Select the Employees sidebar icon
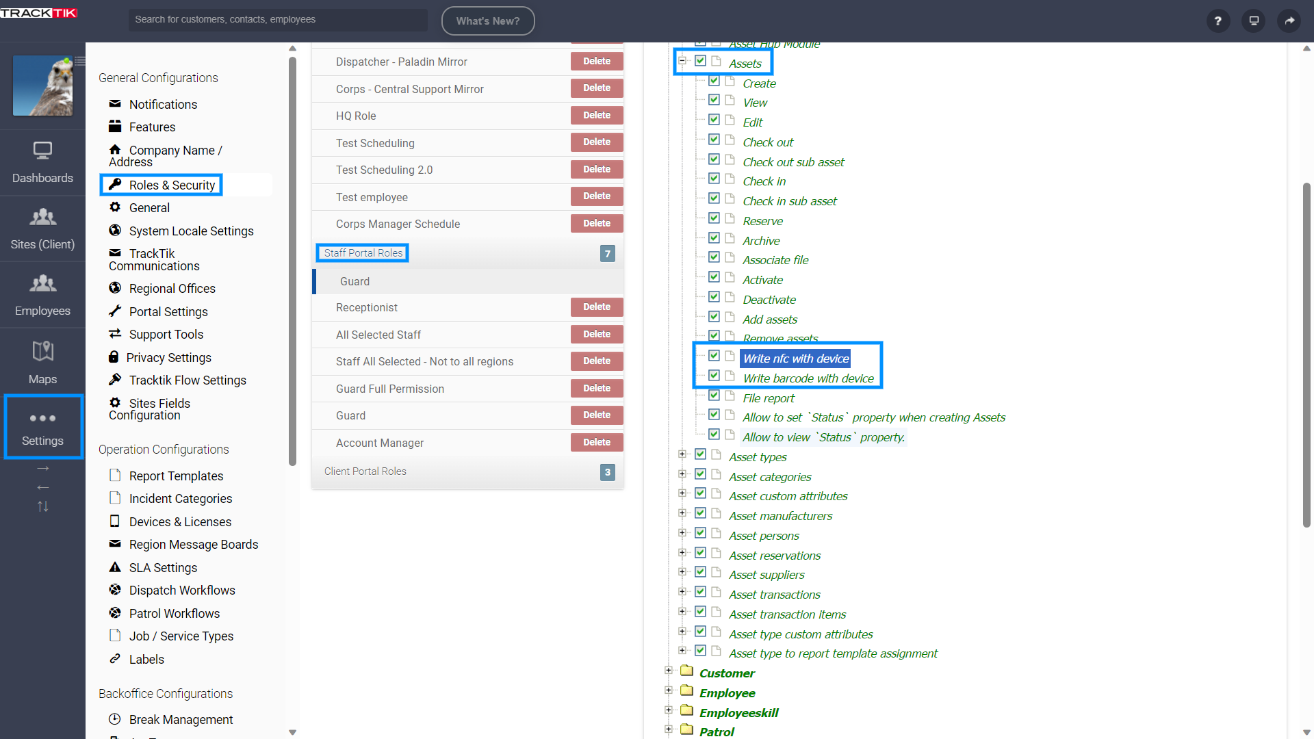The width and height of the screenshot is (1314, 739). coord(42,294)
